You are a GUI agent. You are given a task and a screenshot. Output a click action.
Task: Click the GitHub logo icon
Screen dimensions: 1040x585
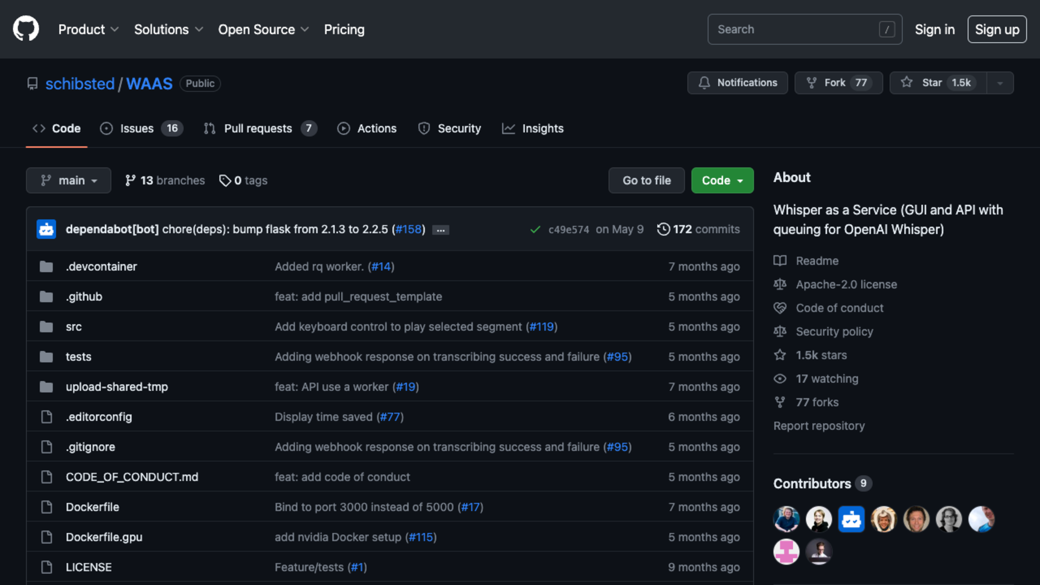click(x=26, y=29)
